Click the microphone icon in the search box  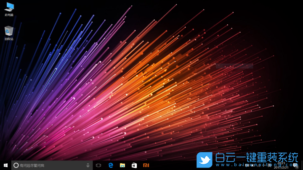coord(88,165)
